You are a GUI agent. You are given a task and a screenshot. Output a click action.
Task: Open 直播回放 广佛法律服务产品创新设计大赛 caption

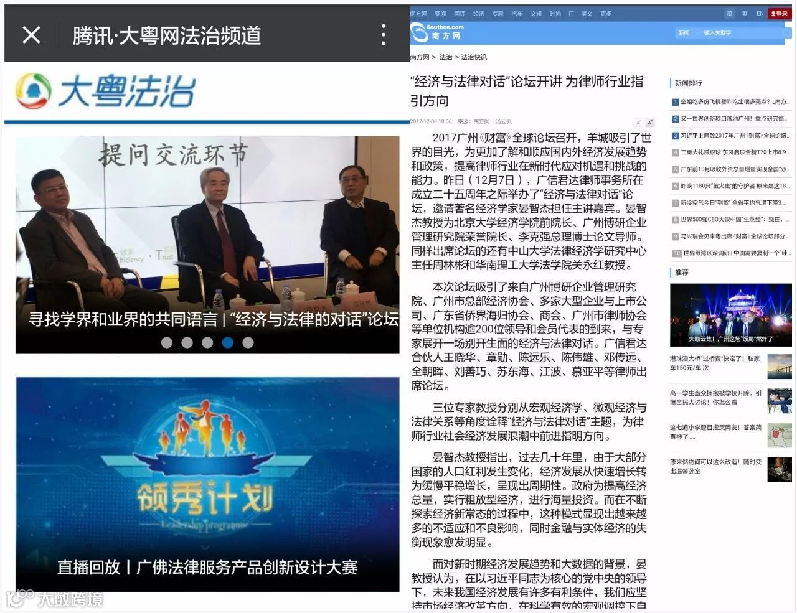(x=207, y=568)
